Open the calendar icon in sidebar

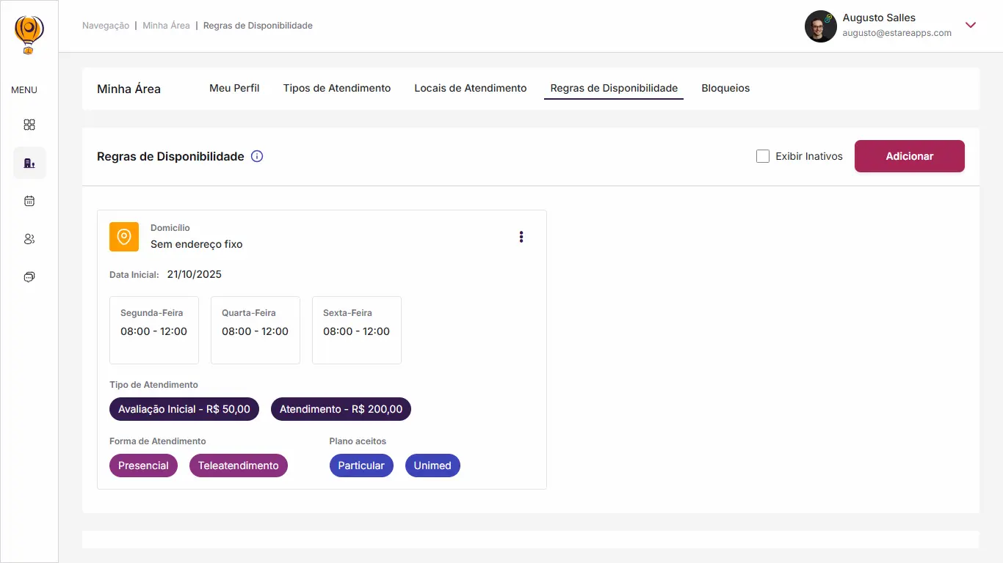tap(29, 201)
